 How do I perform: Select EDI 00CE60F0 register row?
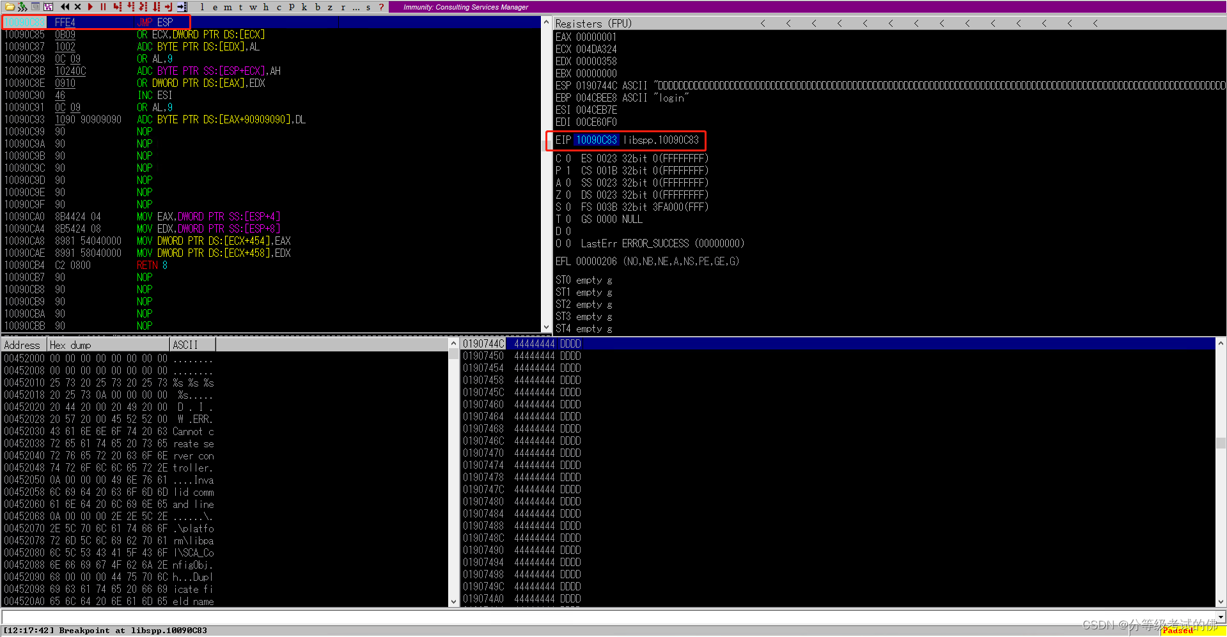pyautogui.click(x=586, y=122)
